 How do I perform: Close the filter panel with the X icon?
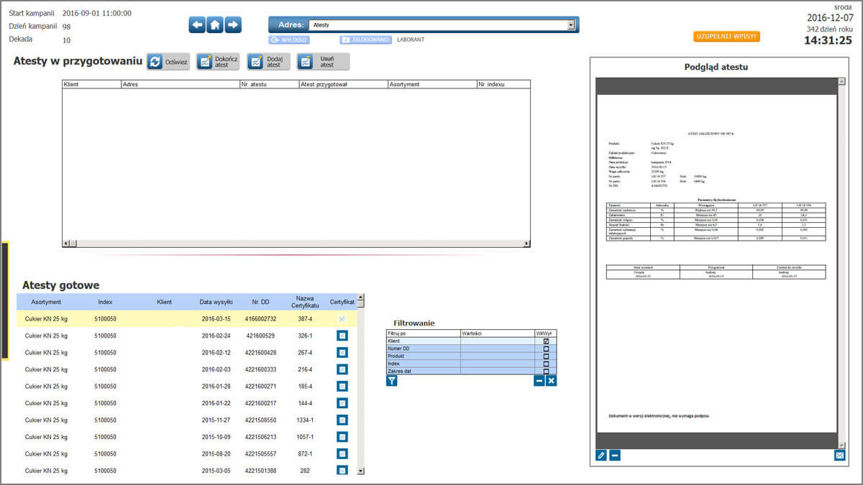(552, 380)
